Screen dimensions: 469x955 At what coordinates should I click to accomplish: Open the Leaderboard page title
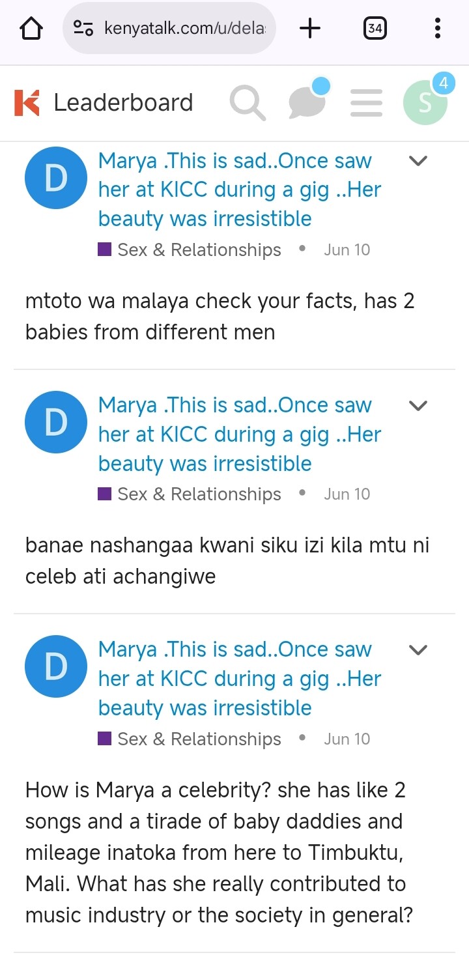(123, 103)
